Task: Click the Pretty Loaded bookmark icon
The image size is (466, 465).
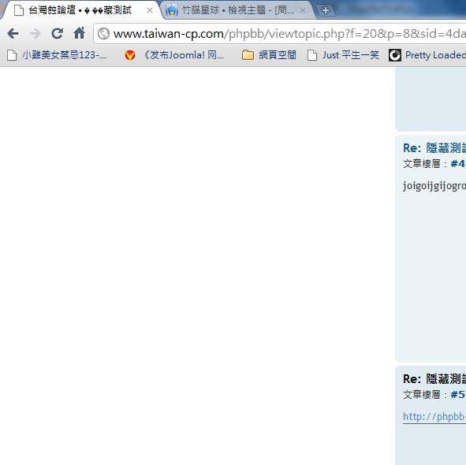Action: tap(395, 55)
